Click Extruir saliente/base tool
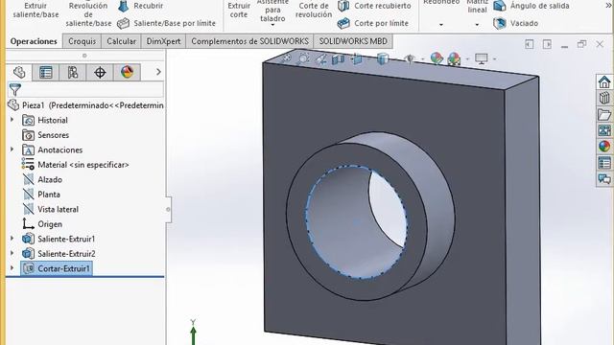614x345 pixels. [x=35, y=10]
